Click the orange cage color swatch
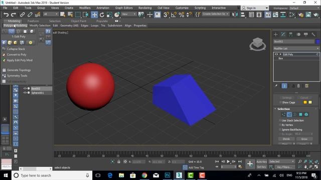The height and width of the screenshot is (180, 321). pos(305,102)
